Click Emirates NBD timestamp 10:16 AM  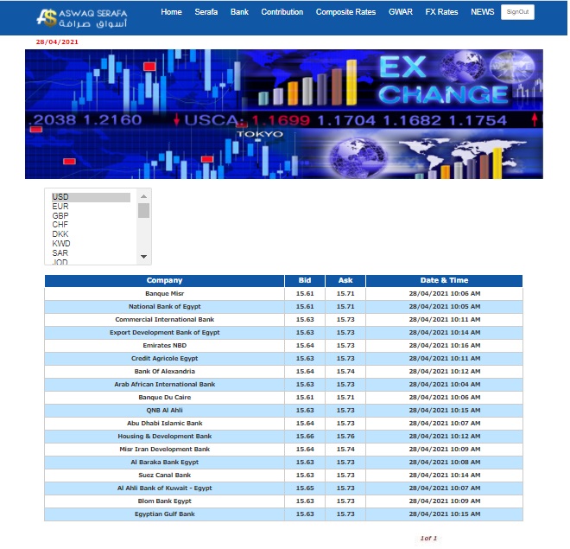445,346
